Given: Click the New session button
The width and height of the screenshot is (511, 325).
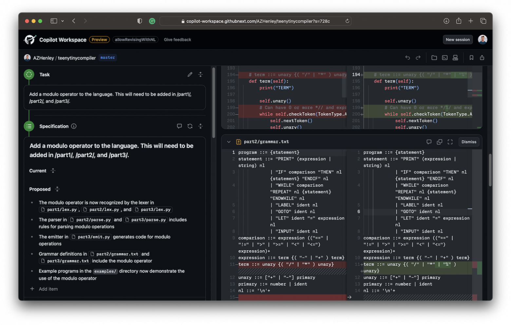Looking at the screenshot, I should tap(457, 40).
